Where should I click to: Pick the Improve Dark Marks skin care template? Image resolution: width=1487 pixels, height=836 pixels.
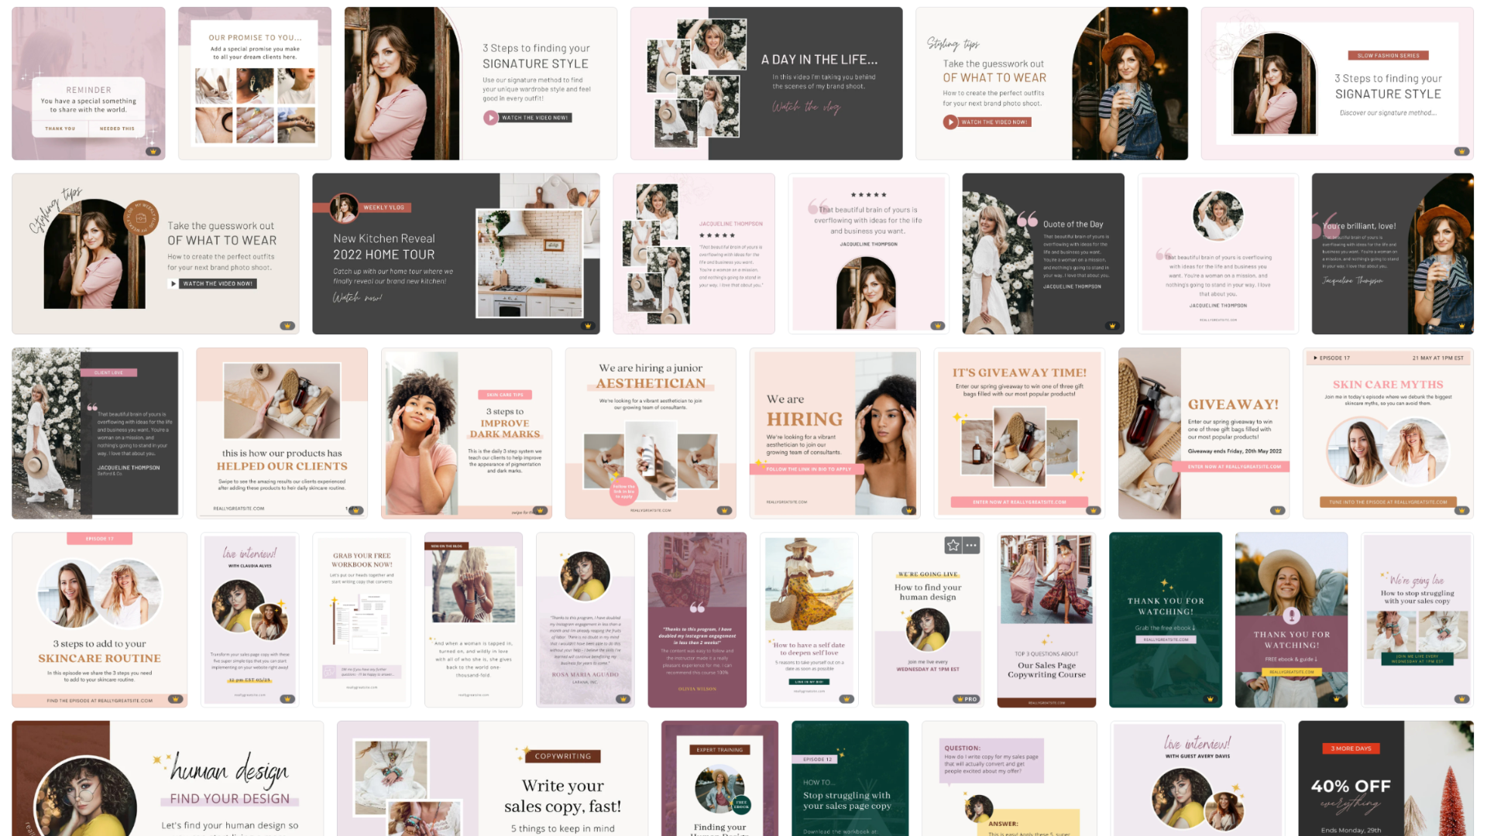pos(466,433)
